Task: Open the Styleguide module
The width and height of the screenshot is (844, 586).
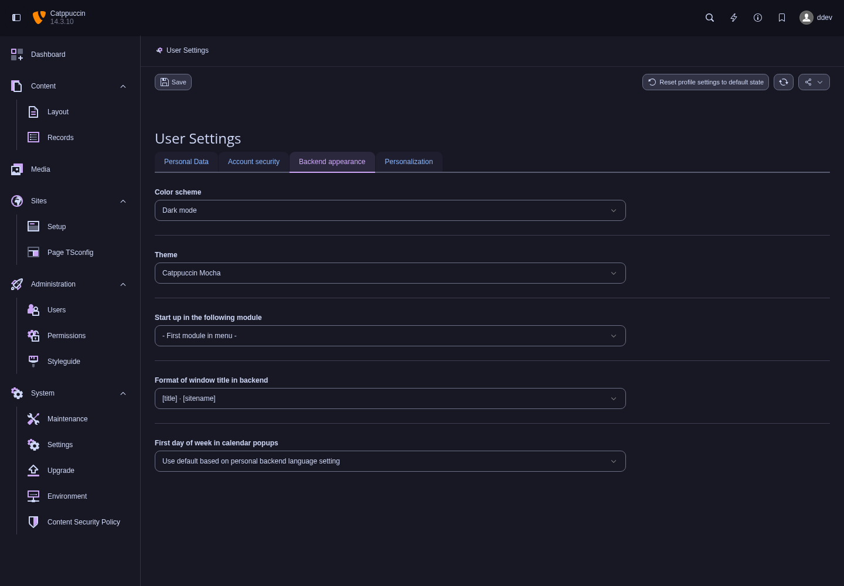Action: [x=79, y=362]
